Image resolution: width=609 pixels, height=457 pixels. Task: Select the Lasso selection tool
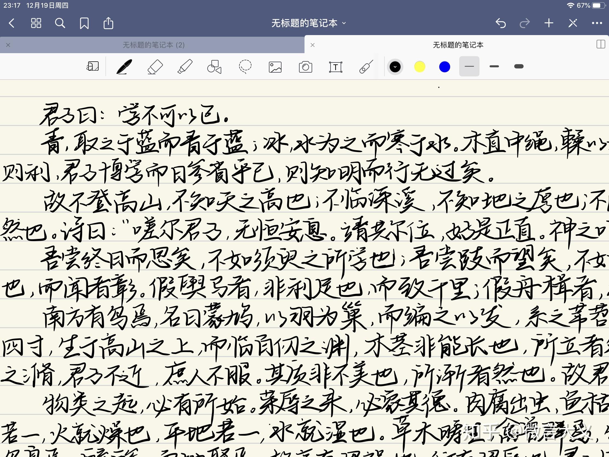pyautogui.click(x=245, y=66)
